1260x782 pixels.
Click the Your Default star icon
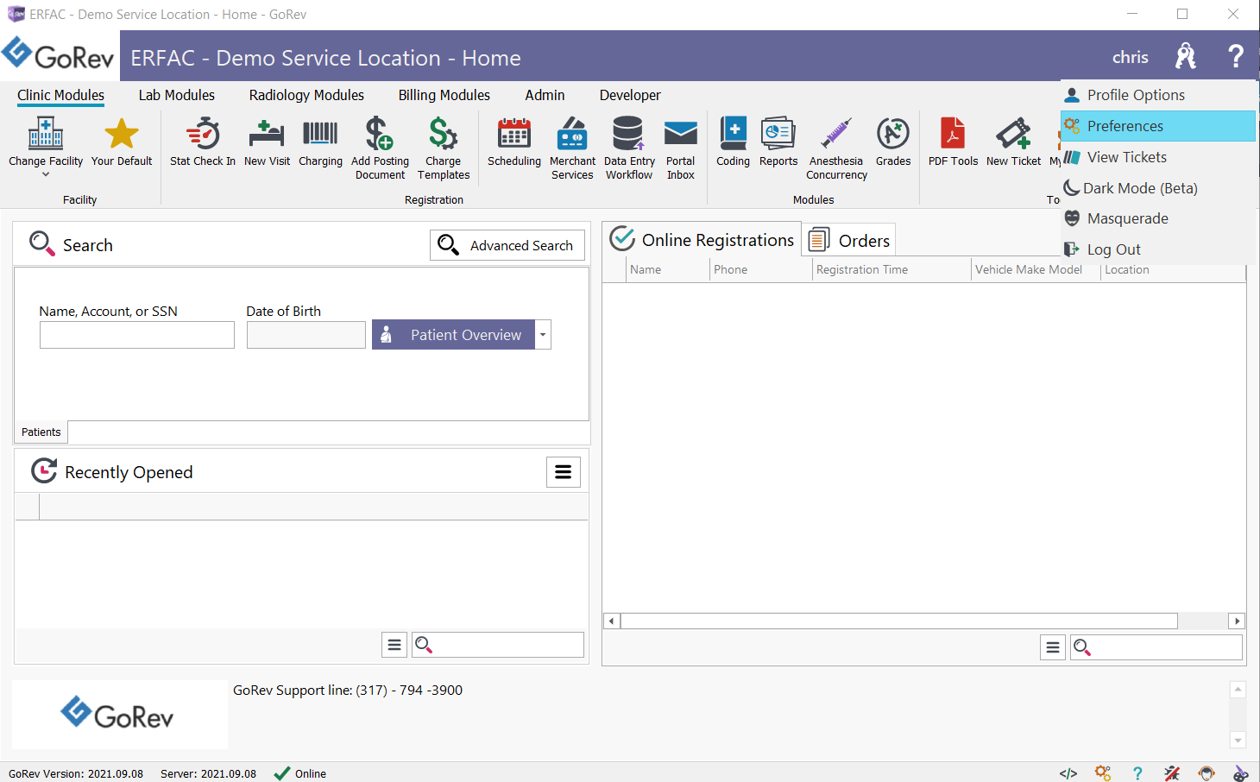[x=122, y=134]
